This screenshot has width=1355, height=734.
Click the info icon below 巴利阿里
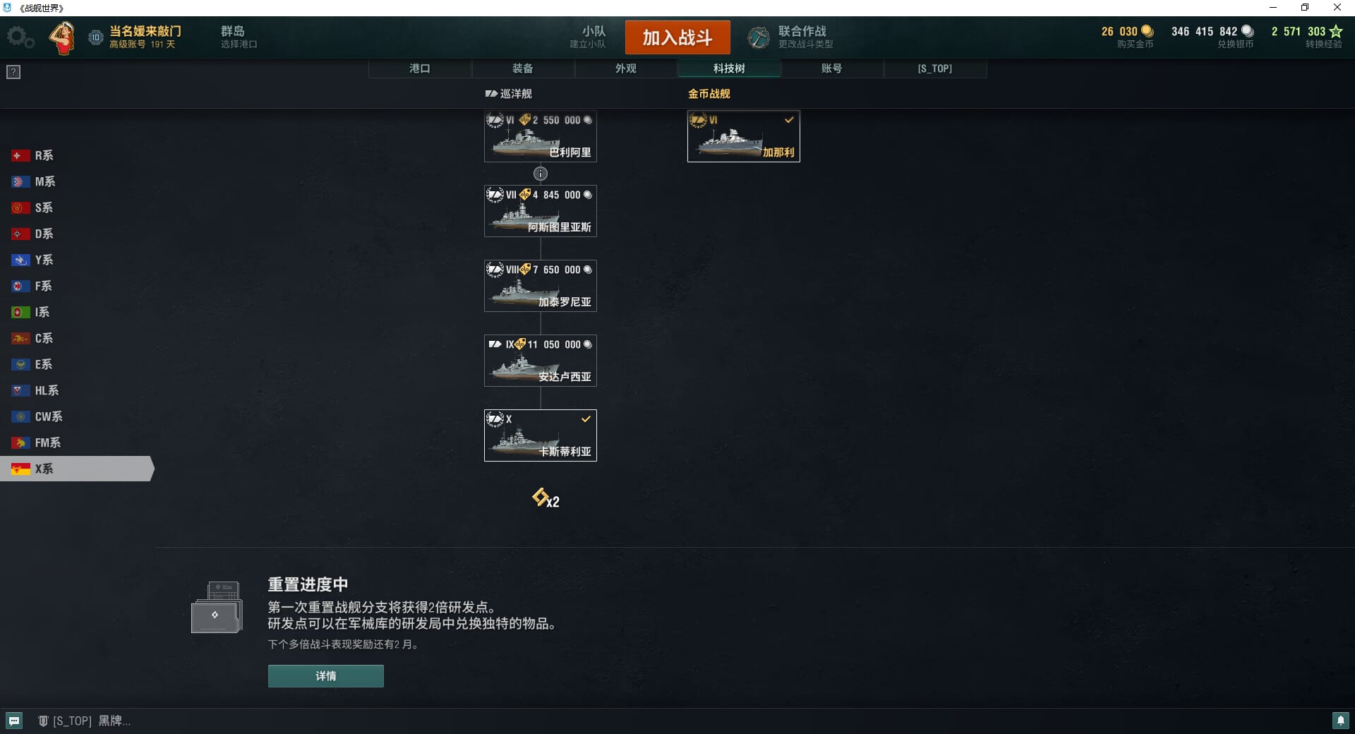point(541,174)
